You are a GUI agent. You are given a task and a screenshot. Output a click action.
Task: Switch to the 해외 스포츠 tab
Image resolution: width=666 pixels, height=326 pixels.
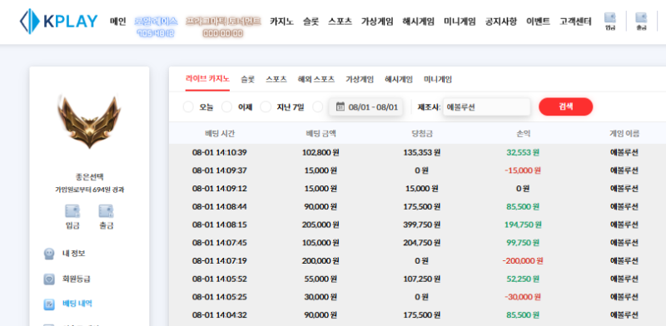point(316,79)
